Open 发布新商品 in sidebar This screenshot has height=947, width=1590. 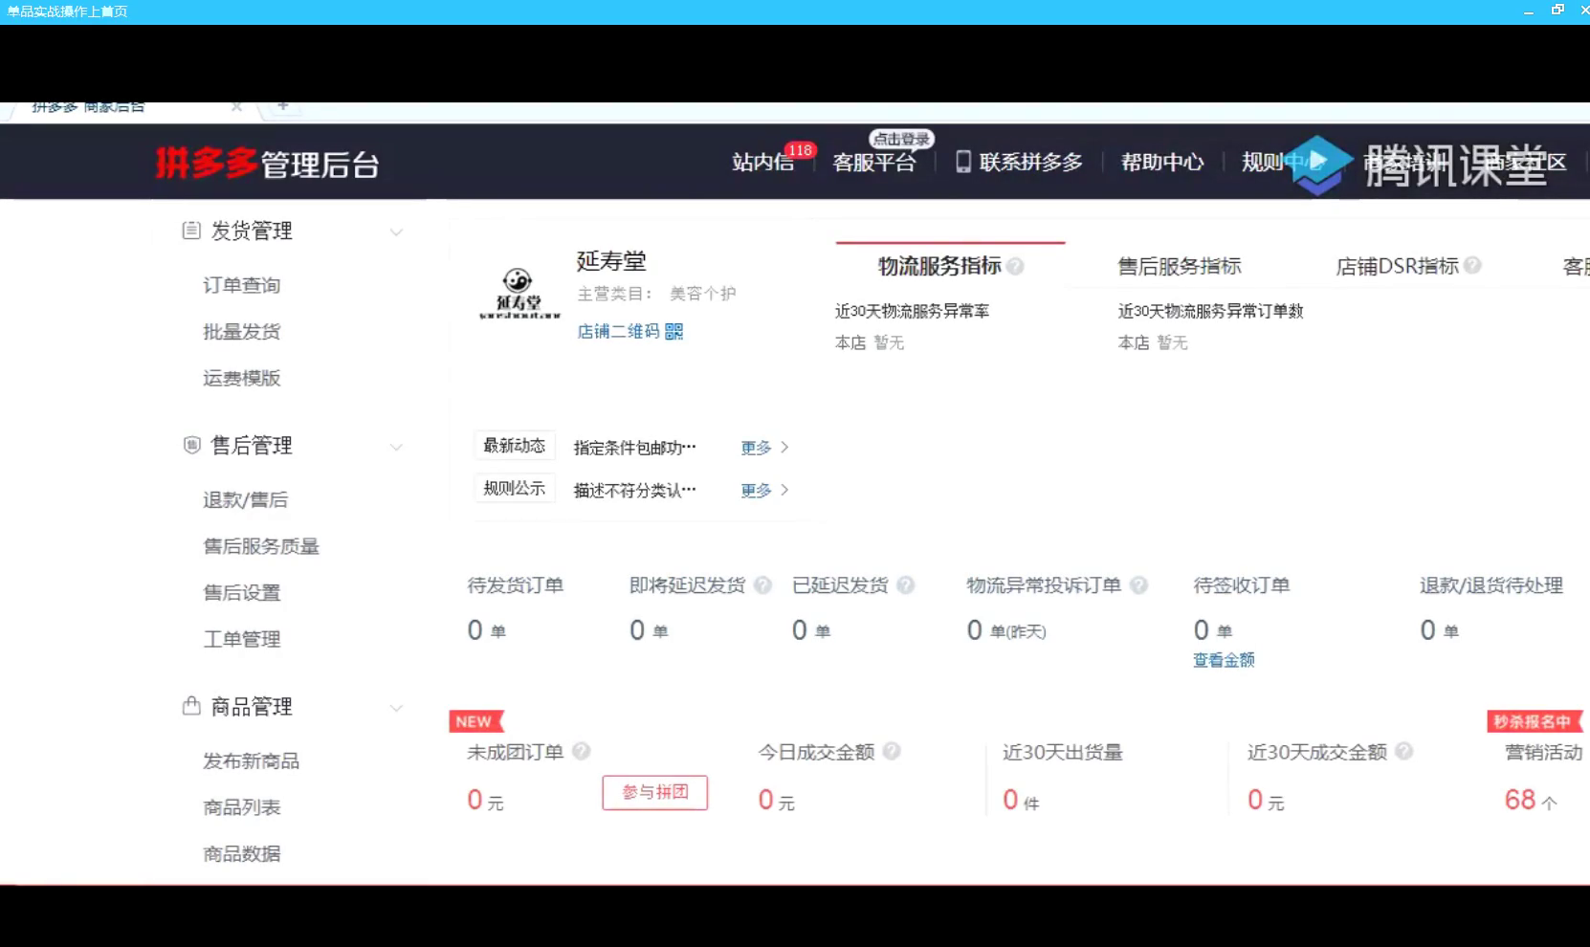pyautogui.click(x=251, y=760)
